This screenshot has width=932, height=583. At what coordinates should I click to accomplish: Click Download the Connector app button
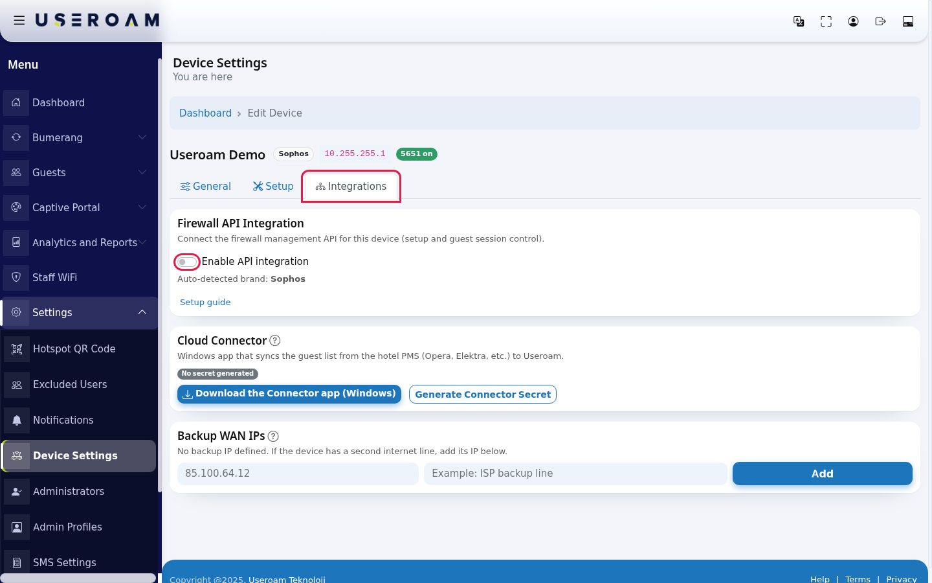pyautogui.click(x=289, y=394)
